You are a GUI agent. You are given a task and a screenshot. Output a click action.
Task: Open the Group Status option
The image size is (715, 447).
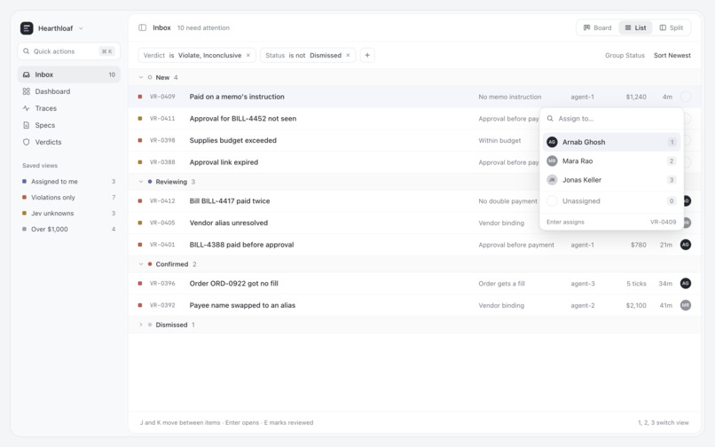(x=625, y=55)
